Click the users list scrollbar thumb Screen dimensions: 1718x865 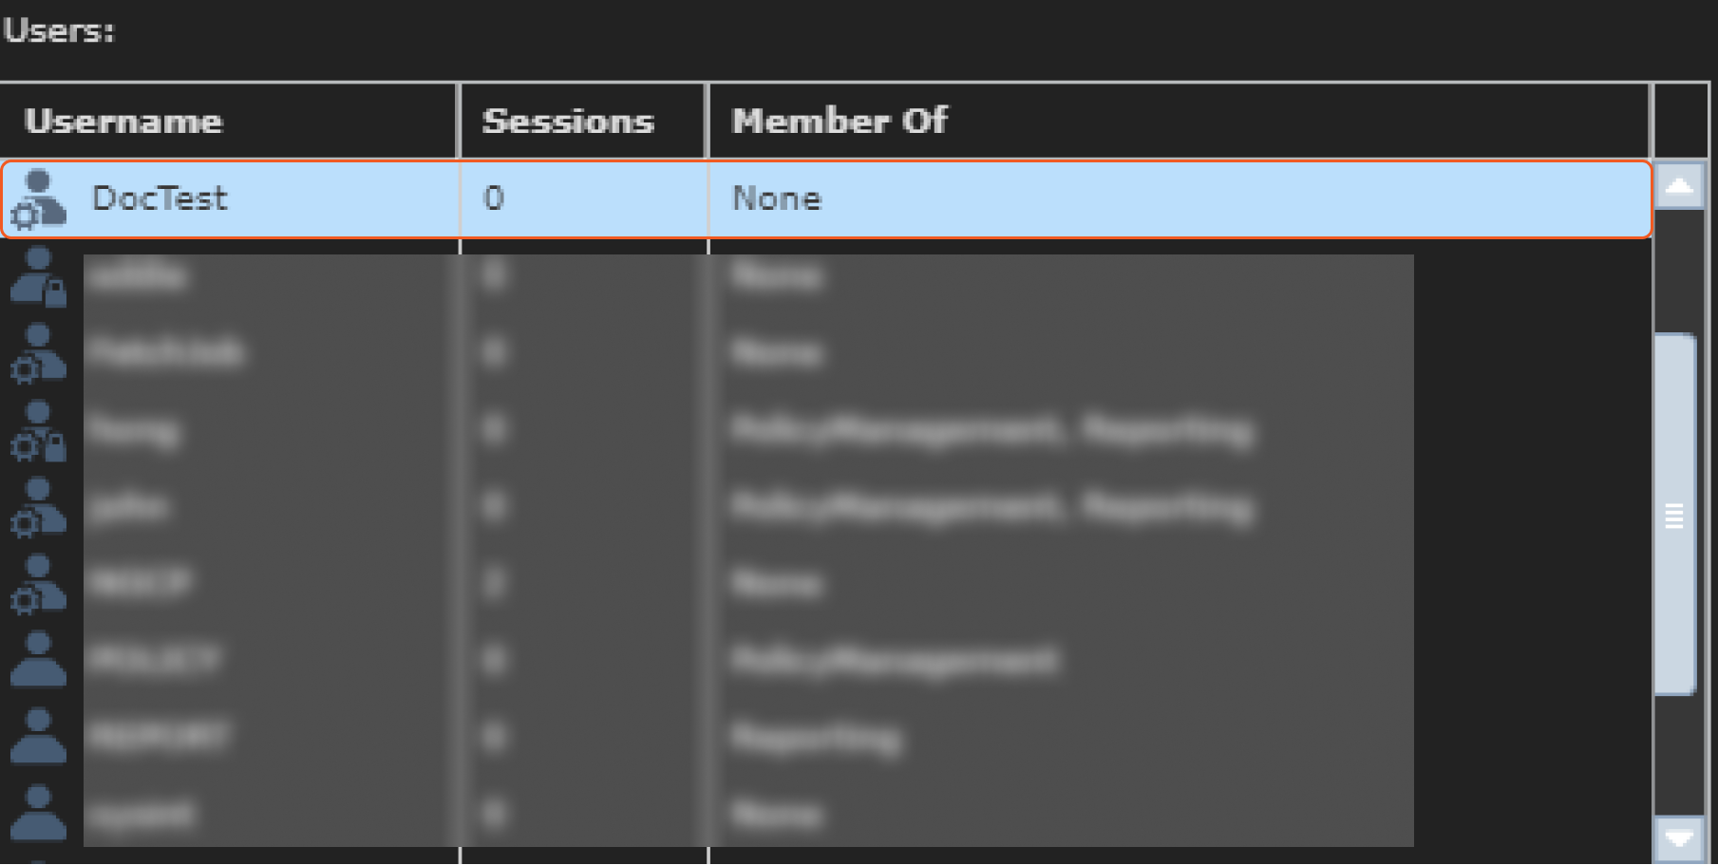tap(1674, 515)
